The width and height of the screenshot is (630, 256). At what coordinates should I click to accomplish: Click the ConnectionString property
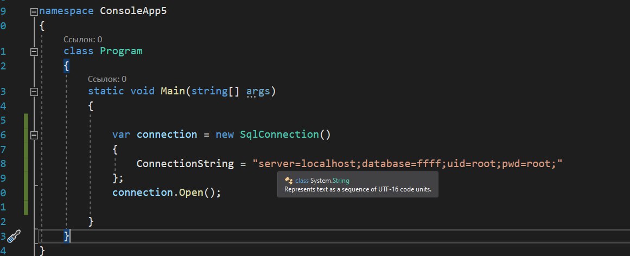pyautogui.click(x=185, y=164)
